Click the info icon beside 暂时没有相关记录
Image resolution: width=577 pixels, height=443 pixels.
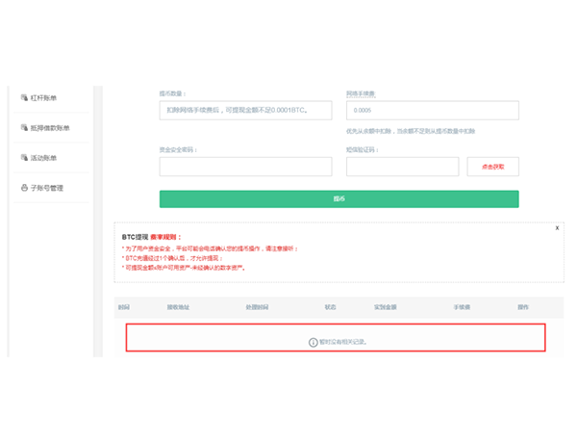pos(313,342)
